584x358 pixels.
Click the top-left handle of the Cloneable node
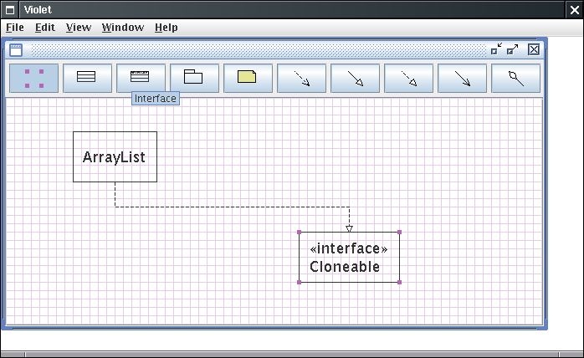pos(299,232)
